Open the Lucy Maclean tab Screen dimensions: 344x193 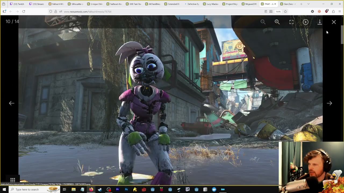pyautogui.click(x=211, y=4)
